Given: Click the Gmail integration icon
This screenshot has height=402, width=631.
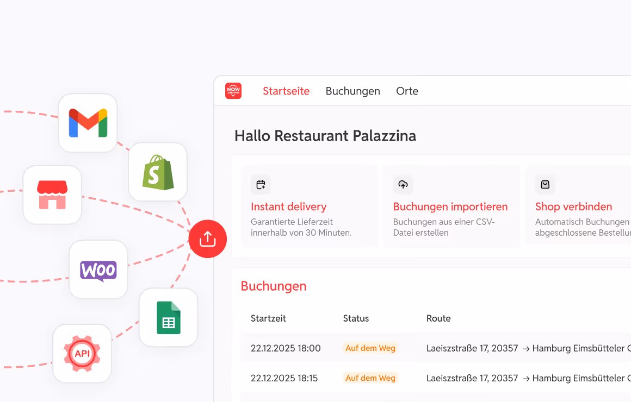Looking at the screenshot, I should click(x=88, y=123).
